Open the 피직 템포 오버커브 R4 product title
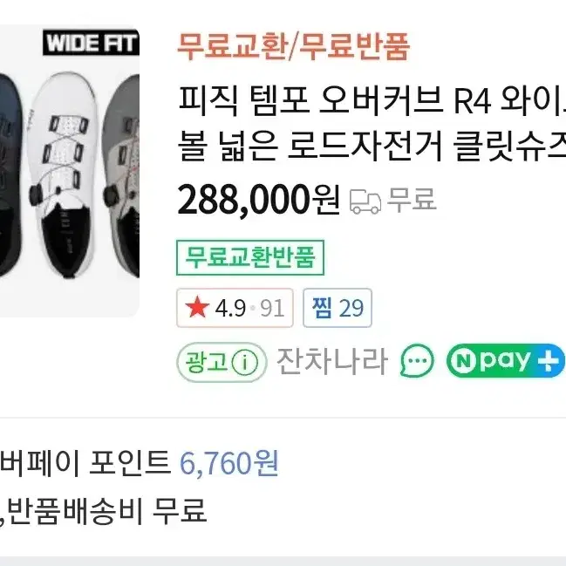566x566 pixels. coord(372,101)
